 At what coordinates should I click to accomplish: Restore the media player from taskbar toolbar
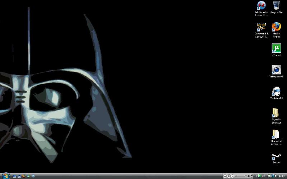tap(252, 175)
